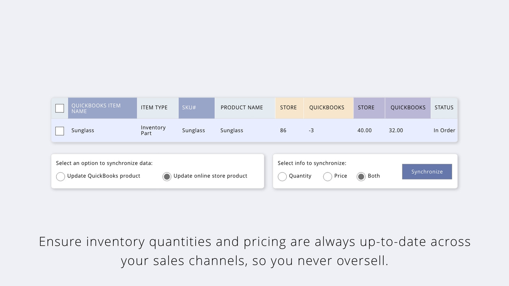Image resolution: width=509 pixels, height=286 pixels.
Task: Choose Price as the info to synchronize
Action: point(327,176)
